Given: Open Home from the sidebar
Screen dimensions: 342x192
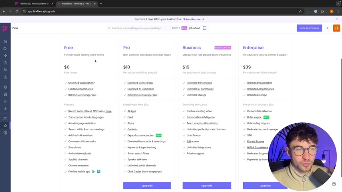Looking at the screenshot, I should coord(5,42).
